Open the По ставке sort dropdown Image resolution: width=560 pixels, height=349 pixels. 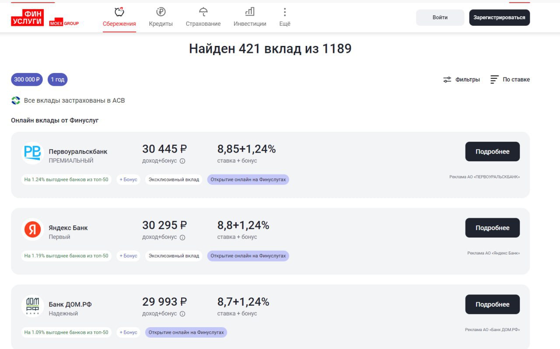tap(510, 80)
